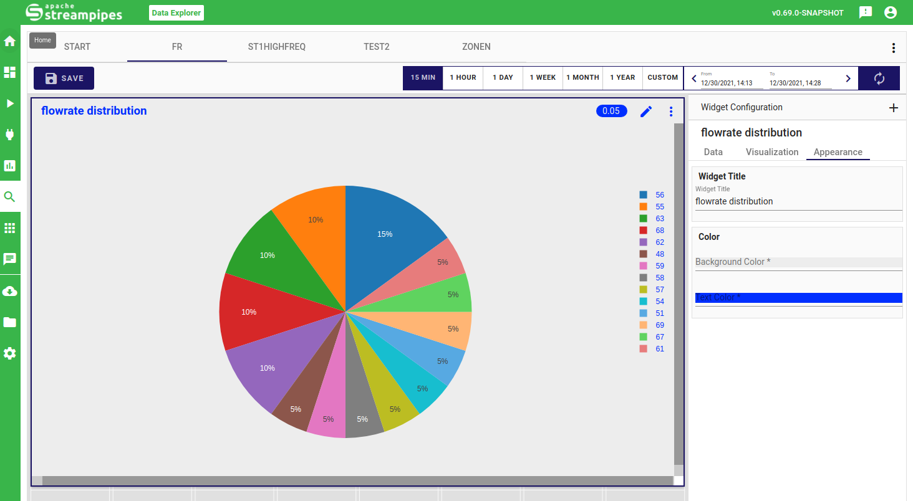Viewport: 913px width, 501px height.
Task: Click the SAVE button
Action: point(64,79)
